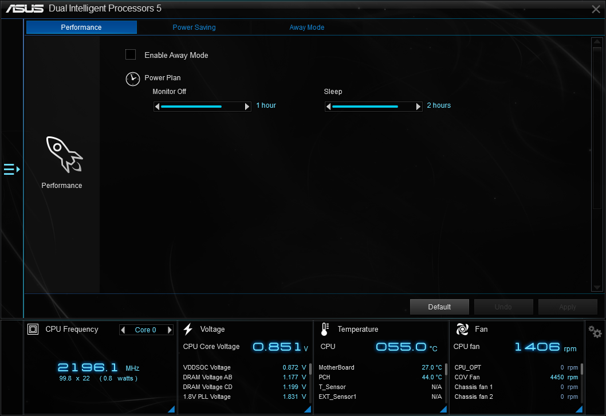The image size is (606, 416).
Task: Click the Power Plan label
Action: pos(163,78)
